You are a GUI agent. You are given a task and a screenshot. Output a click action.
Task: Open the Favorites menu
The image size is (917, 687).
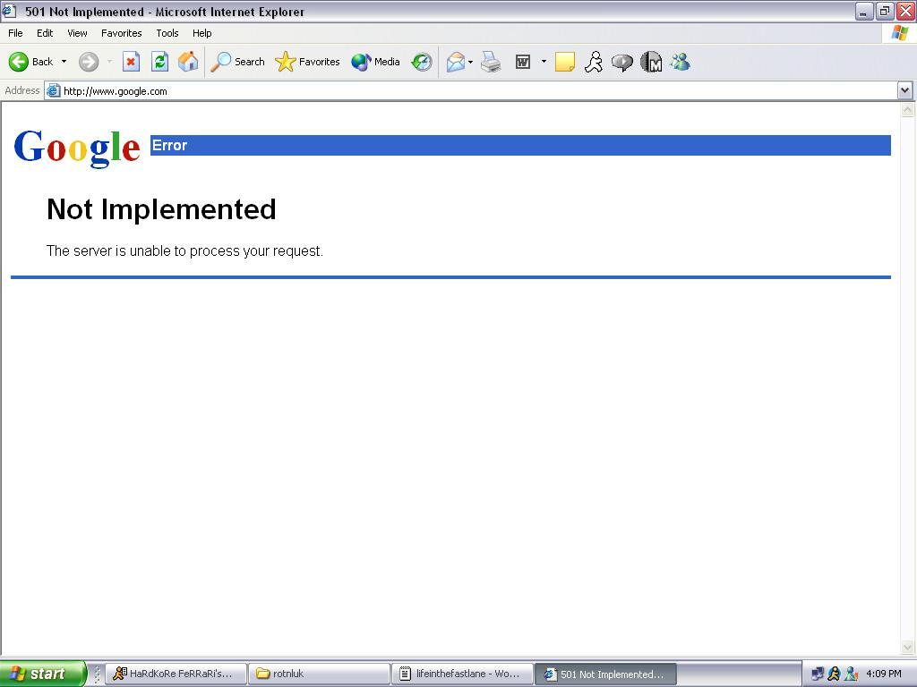point(121,33)
